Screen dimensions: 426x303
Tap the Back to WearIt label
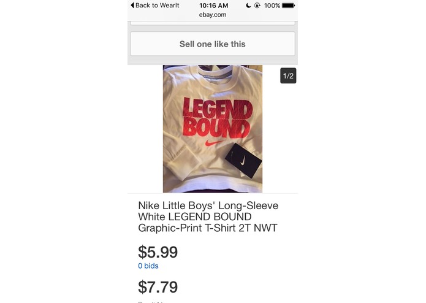pos(157,5)
